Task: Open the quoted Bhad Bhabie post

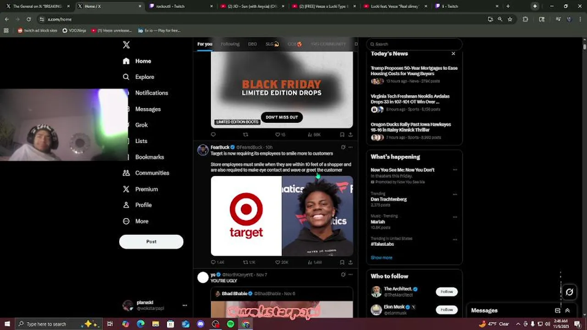Action: pos(282,302)
